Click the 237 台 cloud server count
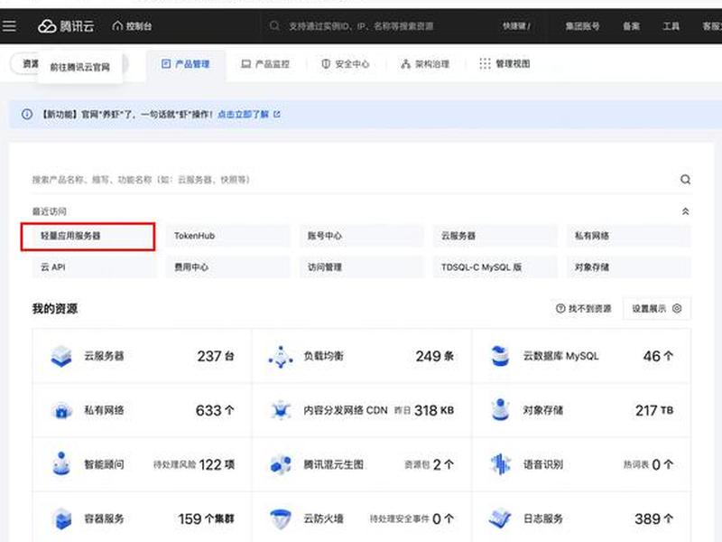The width and height of the screenshot is (722, 542). [x=216, y=356]
